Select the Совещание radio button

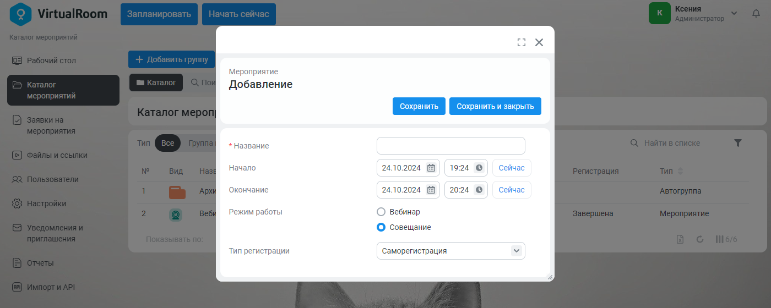(x=381, y=227)
